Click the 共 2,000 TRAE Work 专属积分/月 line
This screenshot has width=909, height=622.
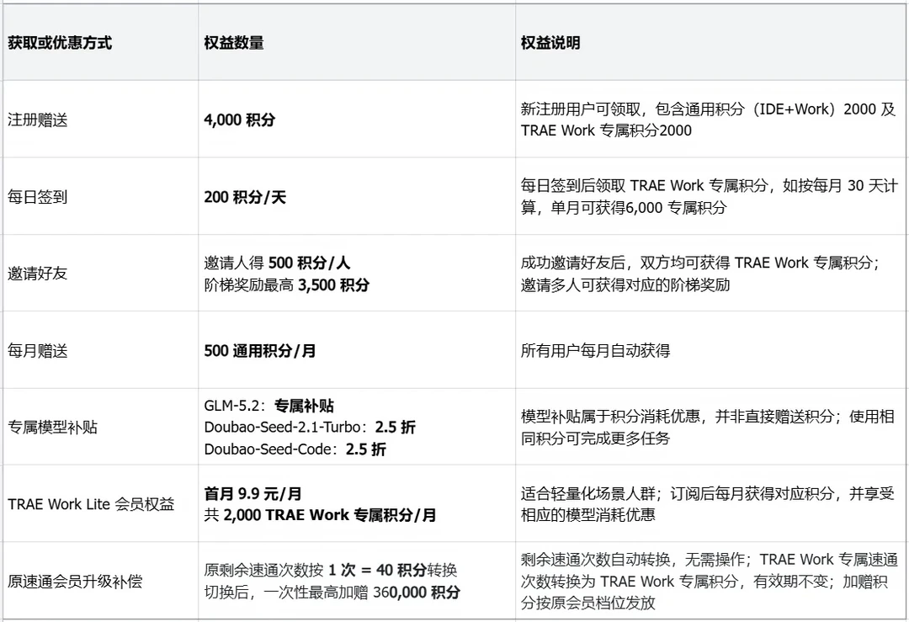[x=320, y=515]
